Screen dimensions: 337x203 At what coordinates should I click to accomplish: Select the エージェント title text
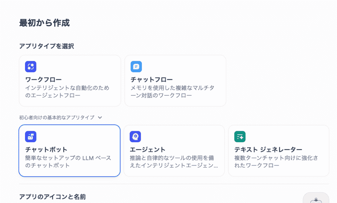click(x=148, y=149)
